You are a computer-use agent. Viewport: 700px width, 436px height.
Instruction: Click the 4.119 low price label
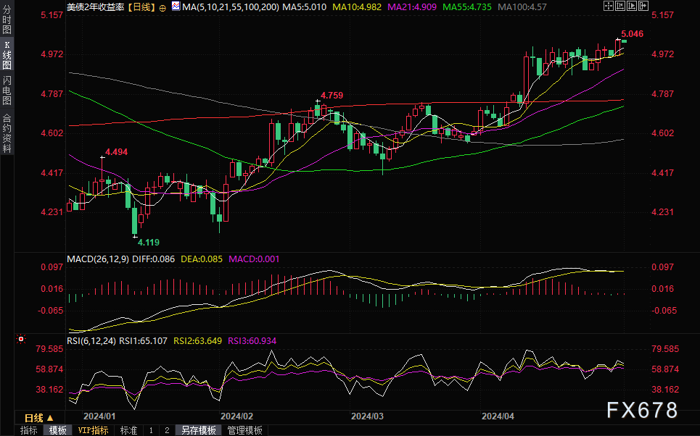click(x=148, y=243)
